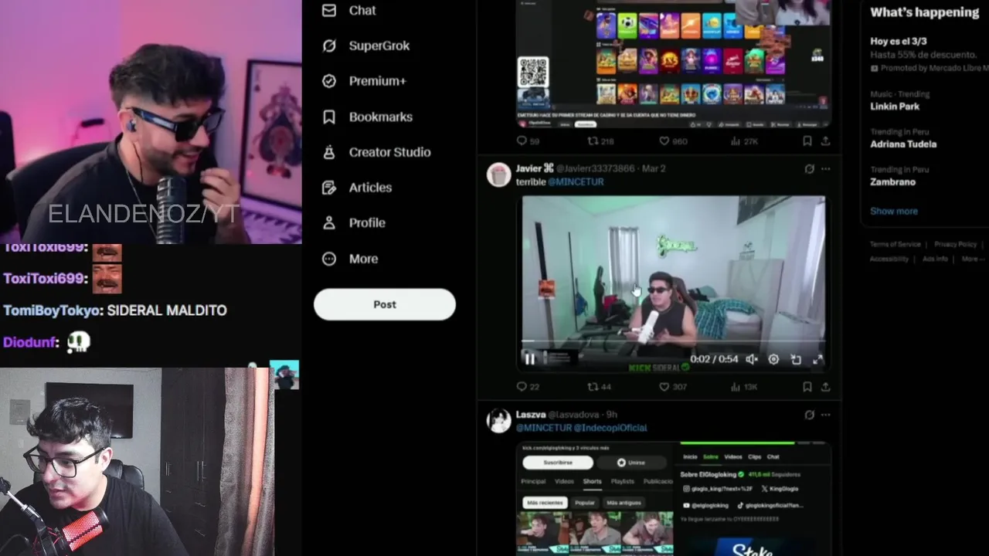Click @MINCETUR mention in Laszva's tweet
The width and height of the screenshot is (989, 556).
[x=544, y=428]
